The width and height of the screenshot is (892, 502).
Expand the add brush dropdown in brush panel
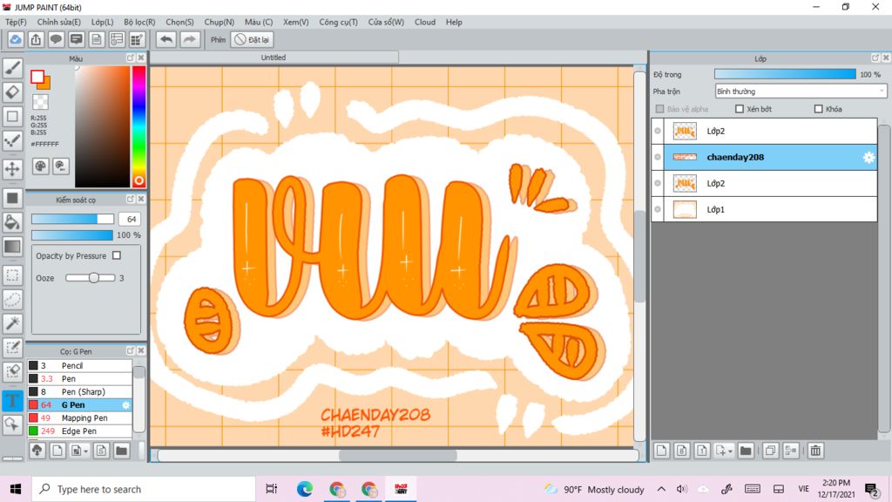(x=86, y=451)
